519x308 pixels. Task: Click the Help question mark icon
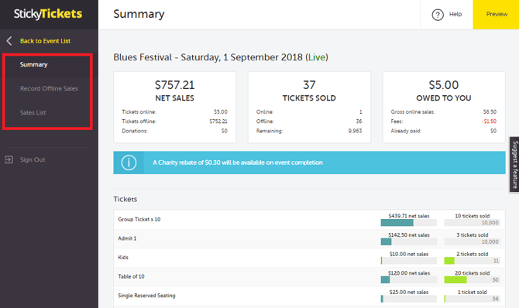click(x=438, y=15)
